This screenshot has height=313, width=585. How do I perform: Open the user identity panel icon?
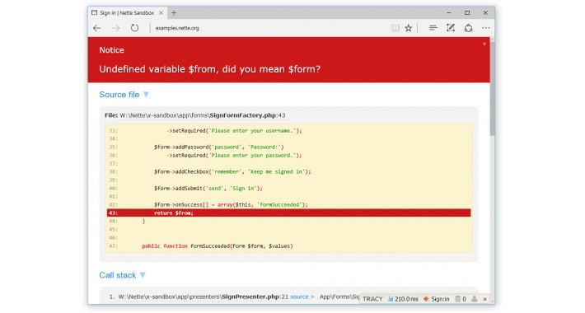point(475,299)
